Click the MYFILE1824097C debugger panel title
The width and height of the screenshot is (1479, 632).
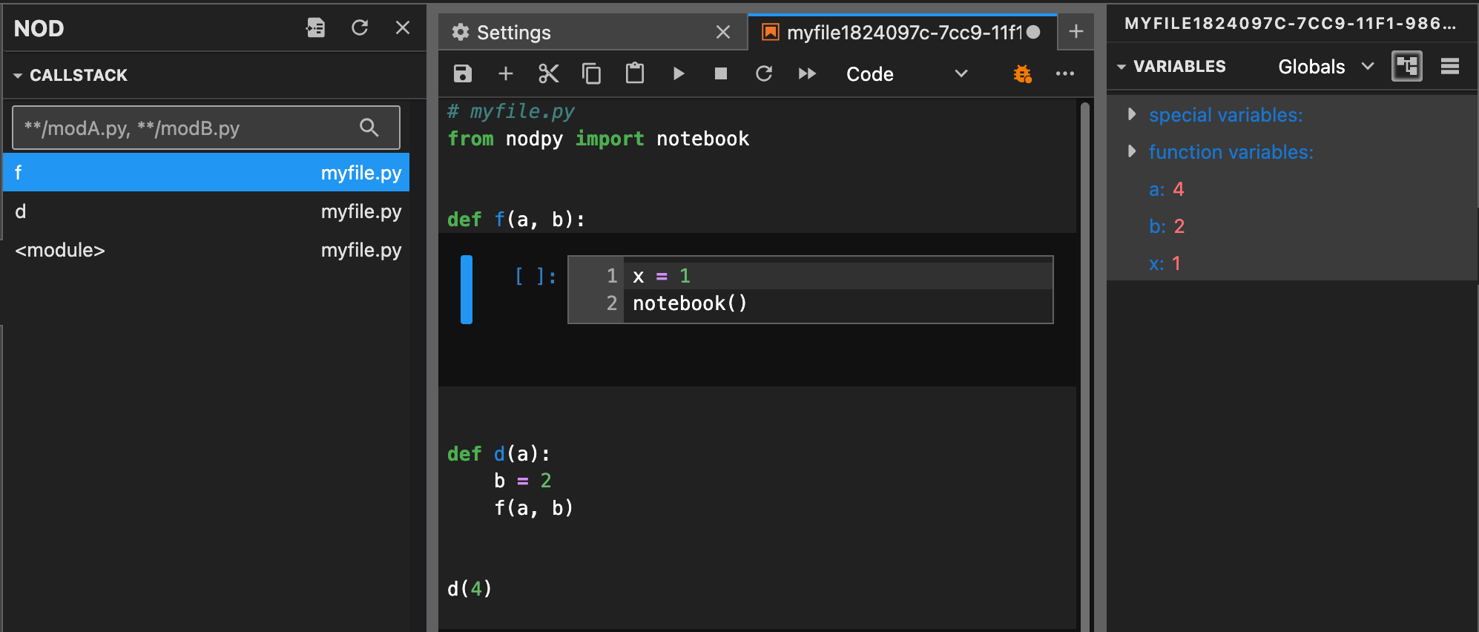[1291, 24]
